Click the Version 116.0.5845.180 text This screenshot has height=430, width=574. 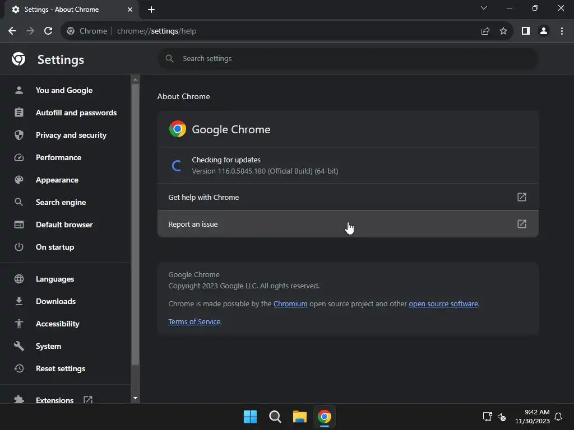click(x=265, y=171)
